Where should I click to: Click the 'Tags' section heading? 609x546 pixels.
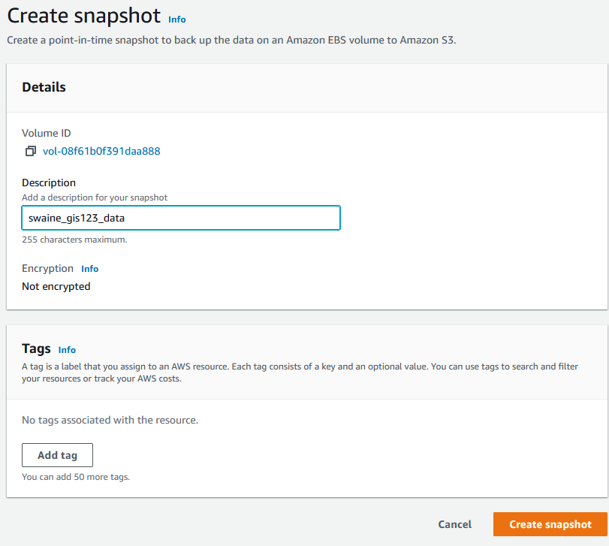point(36,348)
